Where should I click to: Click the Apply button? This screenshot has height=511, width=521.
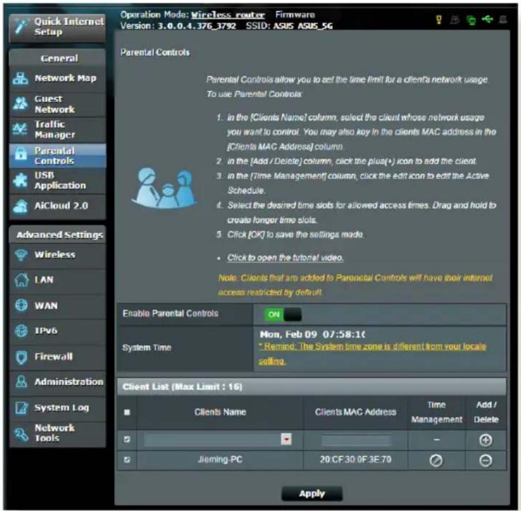(311, 494)
